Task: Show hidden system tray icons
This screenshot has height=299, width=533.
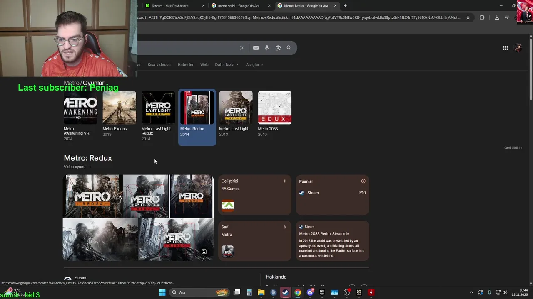Action: pyautogui.click(x=471, y=292)
